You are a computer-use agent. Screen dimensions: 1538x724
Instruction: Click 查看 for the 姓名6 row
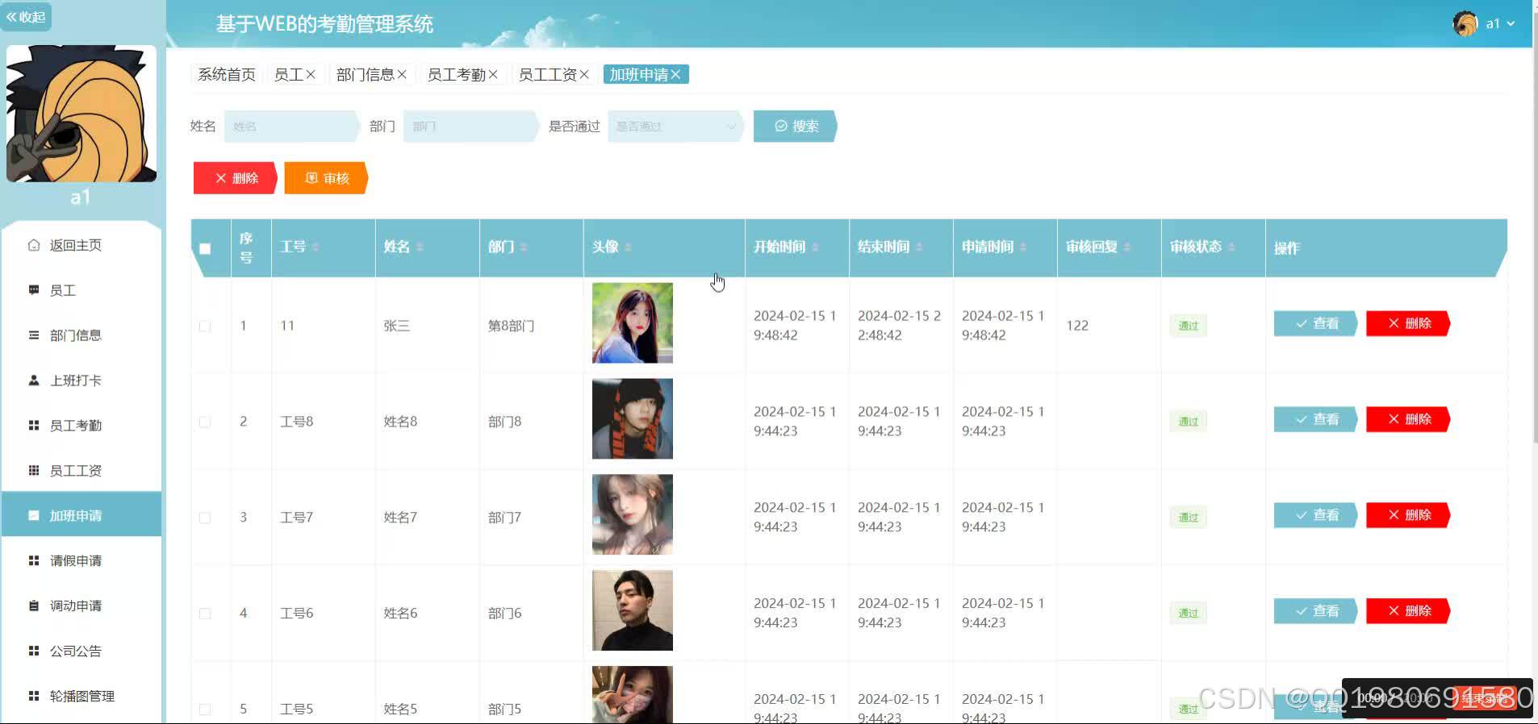pos(1315,611)
